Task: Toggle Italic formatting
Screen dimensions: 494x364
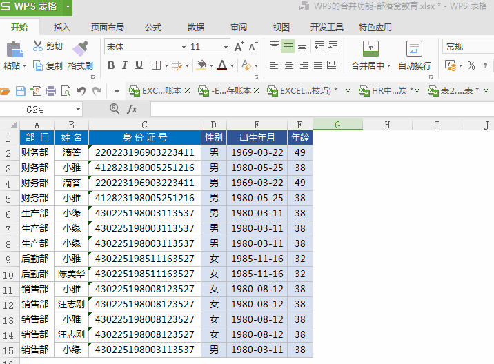Action: click(x=125, y=65)
